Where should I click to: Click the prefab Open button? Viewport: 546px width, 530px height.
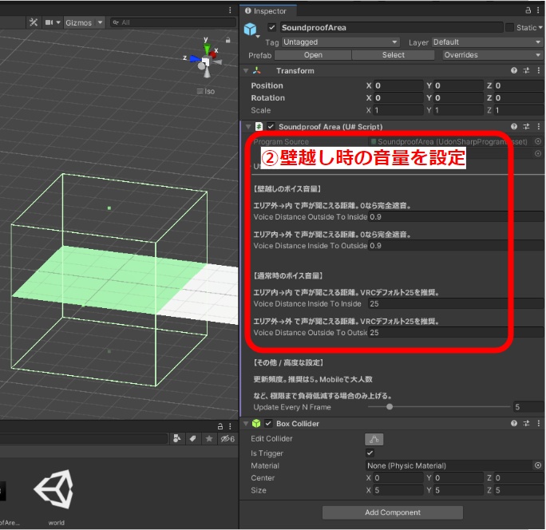point(313,55)
